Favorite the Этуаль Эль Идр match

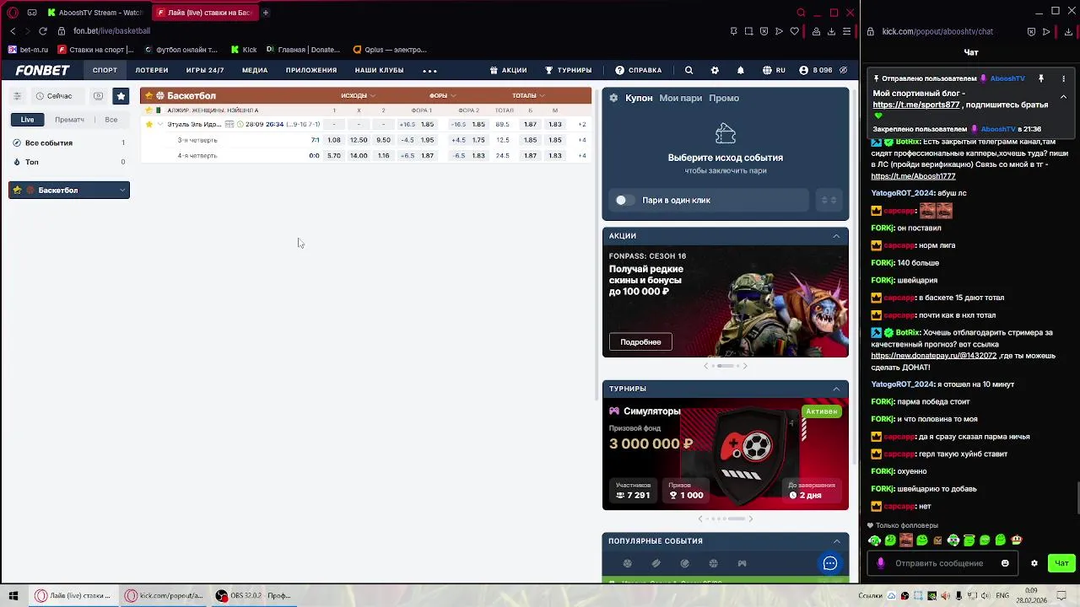(149, 125)
